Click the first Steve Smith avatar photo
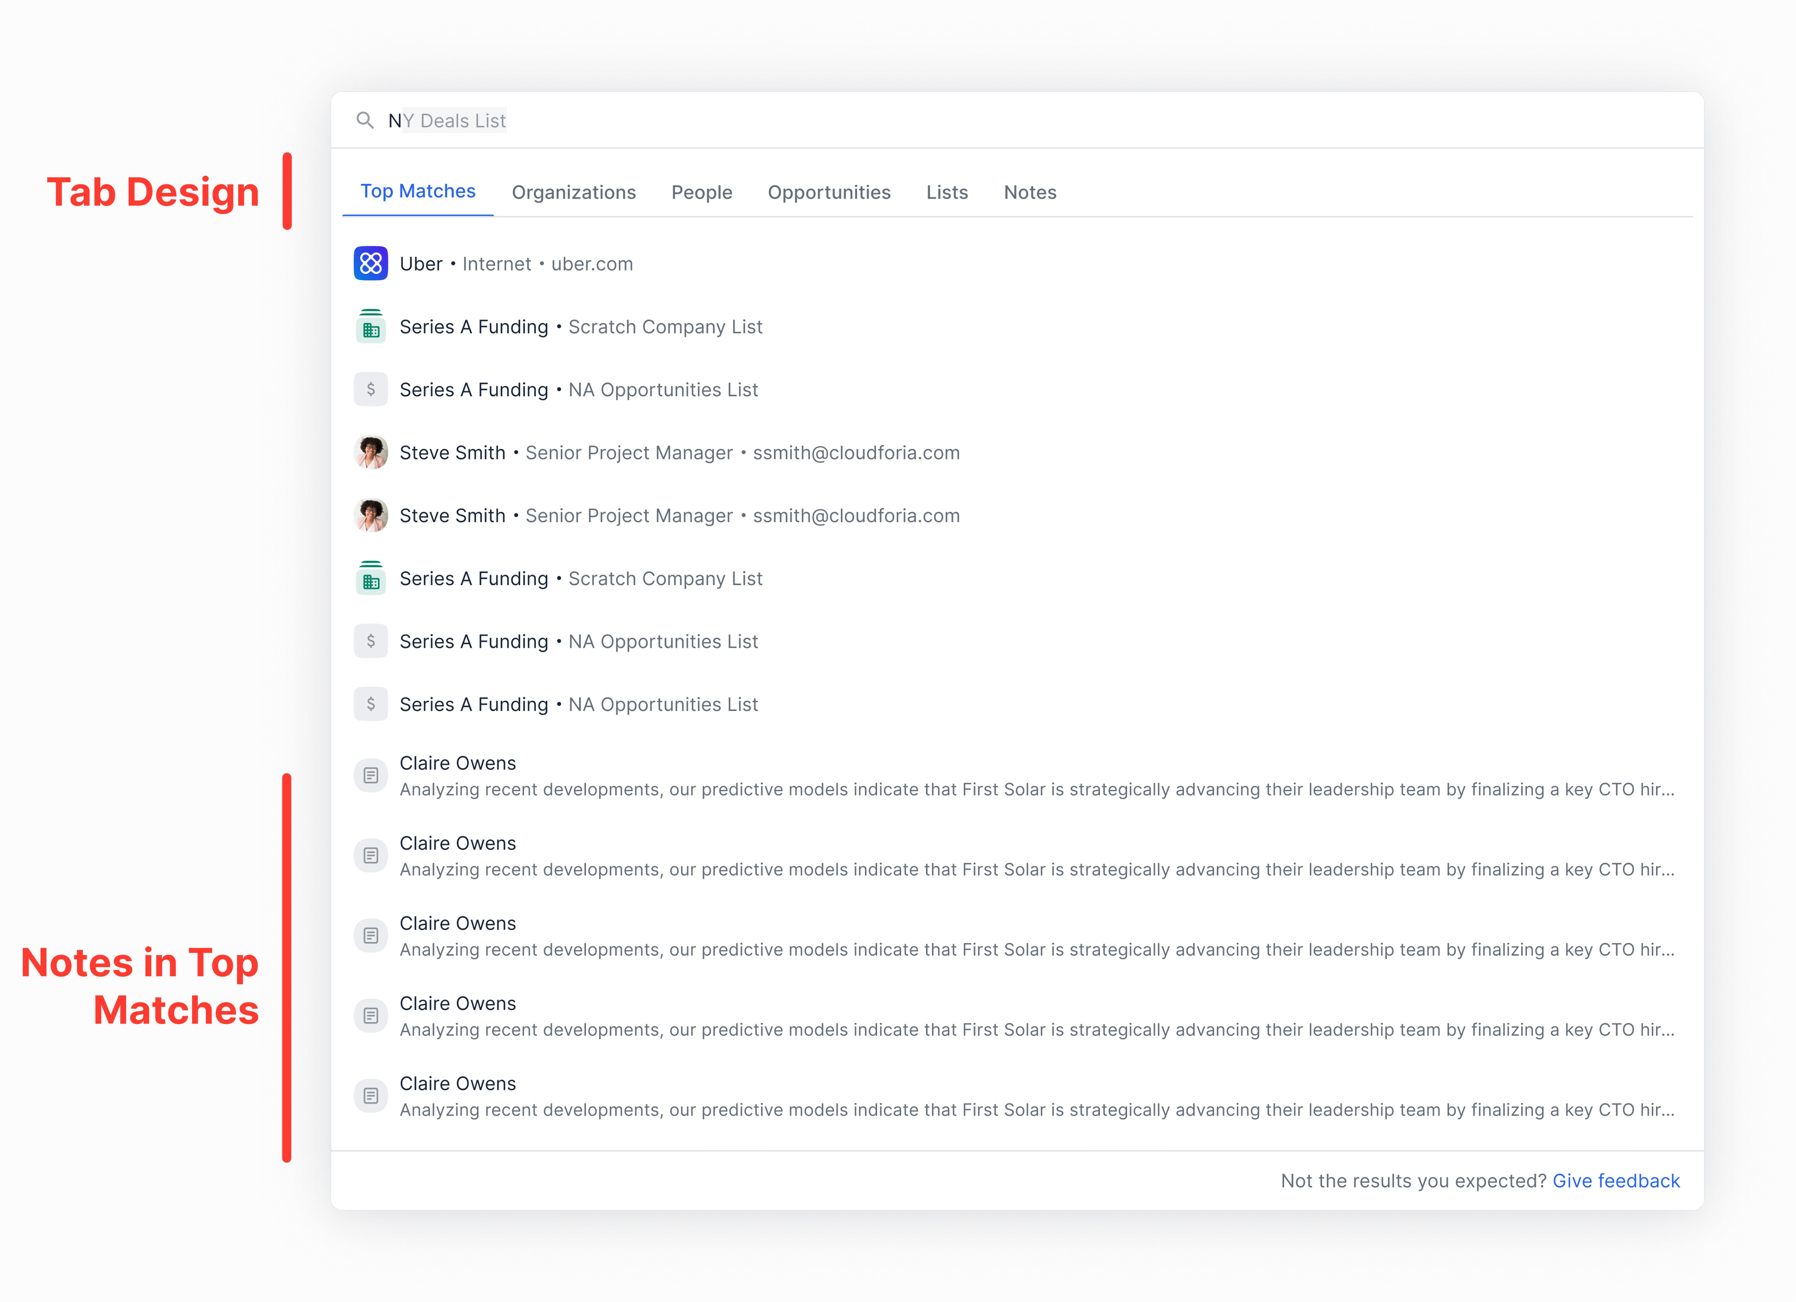The height and width of the screenshot is (1302, 1796). pyautogui.click(x=371, y=452)
